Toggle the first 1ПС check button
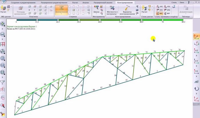 pyautogui.click(x=160, y=6)
